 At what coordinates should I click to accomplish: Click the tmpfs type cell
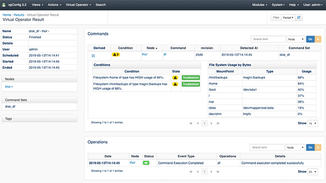point(270,114)
